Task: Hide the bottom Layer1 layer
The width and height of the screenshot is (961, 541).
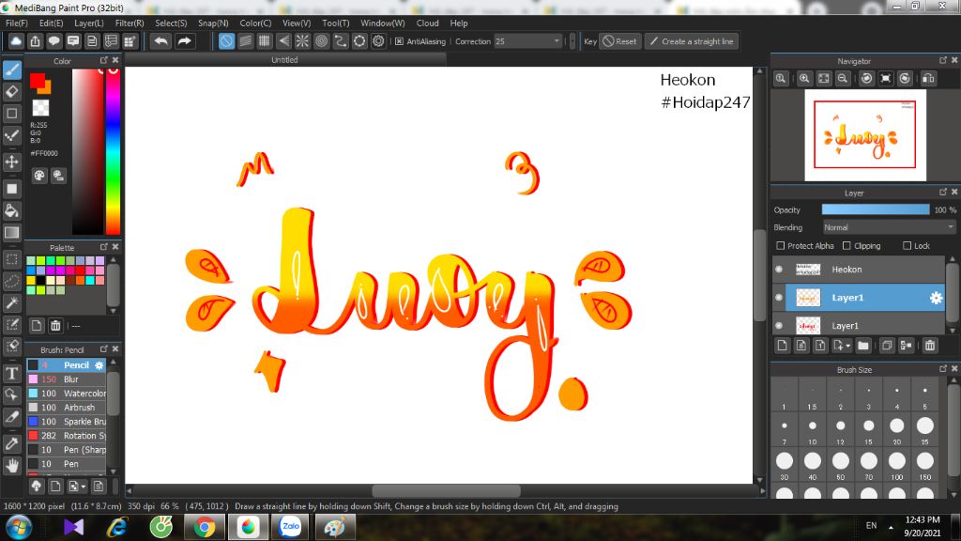Action: 779,326
